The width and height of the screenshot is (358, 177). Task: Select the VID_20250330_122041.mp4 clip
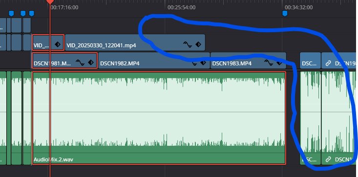pyautogui.click(x=135, y=42)
